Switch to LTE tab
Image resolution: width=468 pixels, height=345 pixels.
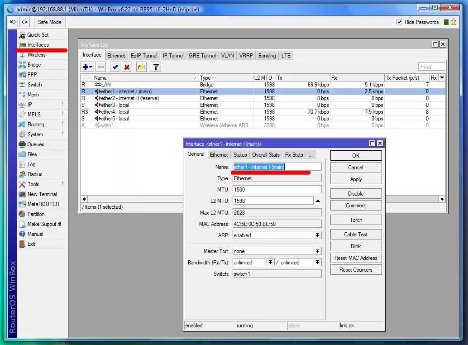(286, 56)
